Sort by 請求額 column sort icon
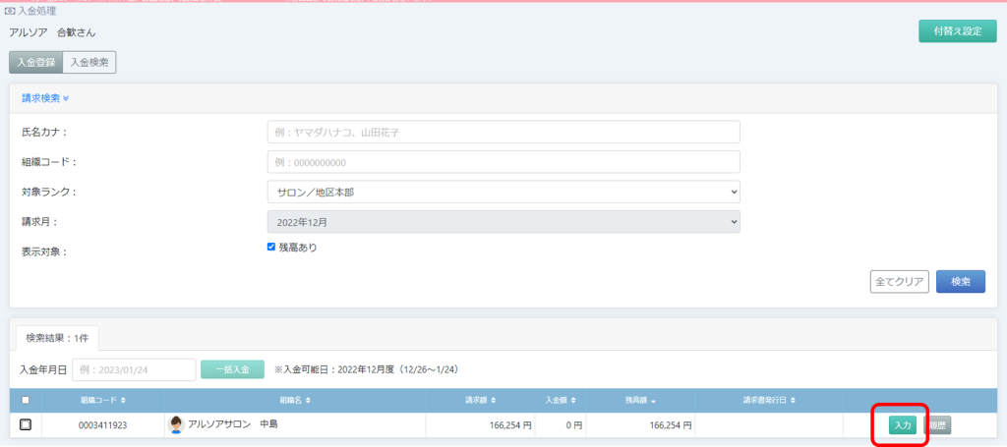Screen dimensions: 1007x447 coord(493,401)
